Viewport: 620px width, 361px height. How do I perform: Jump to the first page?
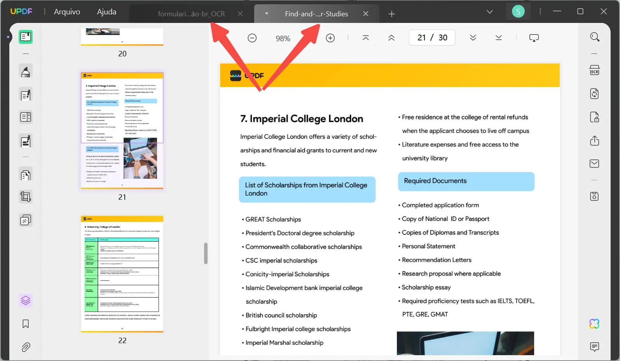[x=366, y=38]
